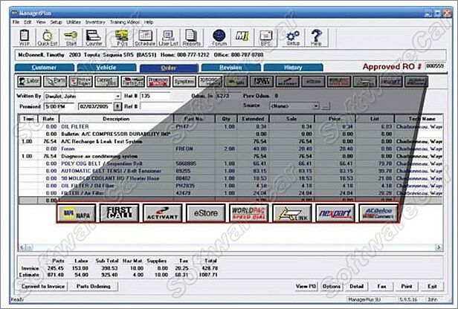Launch WorldPac Speed Dial button
The image size is (458, 309).
(250, 214)
